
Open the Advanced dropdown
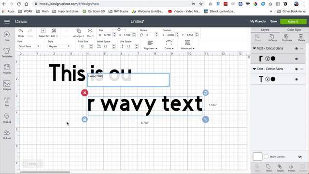coord(188,45)
